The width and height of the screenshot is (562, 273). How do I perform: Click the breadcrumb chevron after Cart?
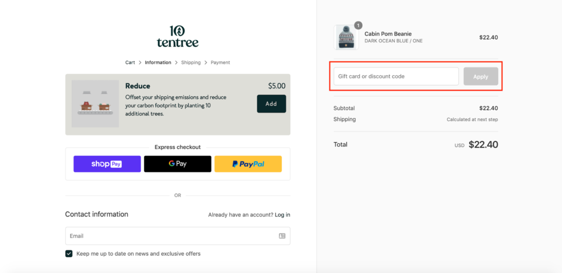coord(140,62)
